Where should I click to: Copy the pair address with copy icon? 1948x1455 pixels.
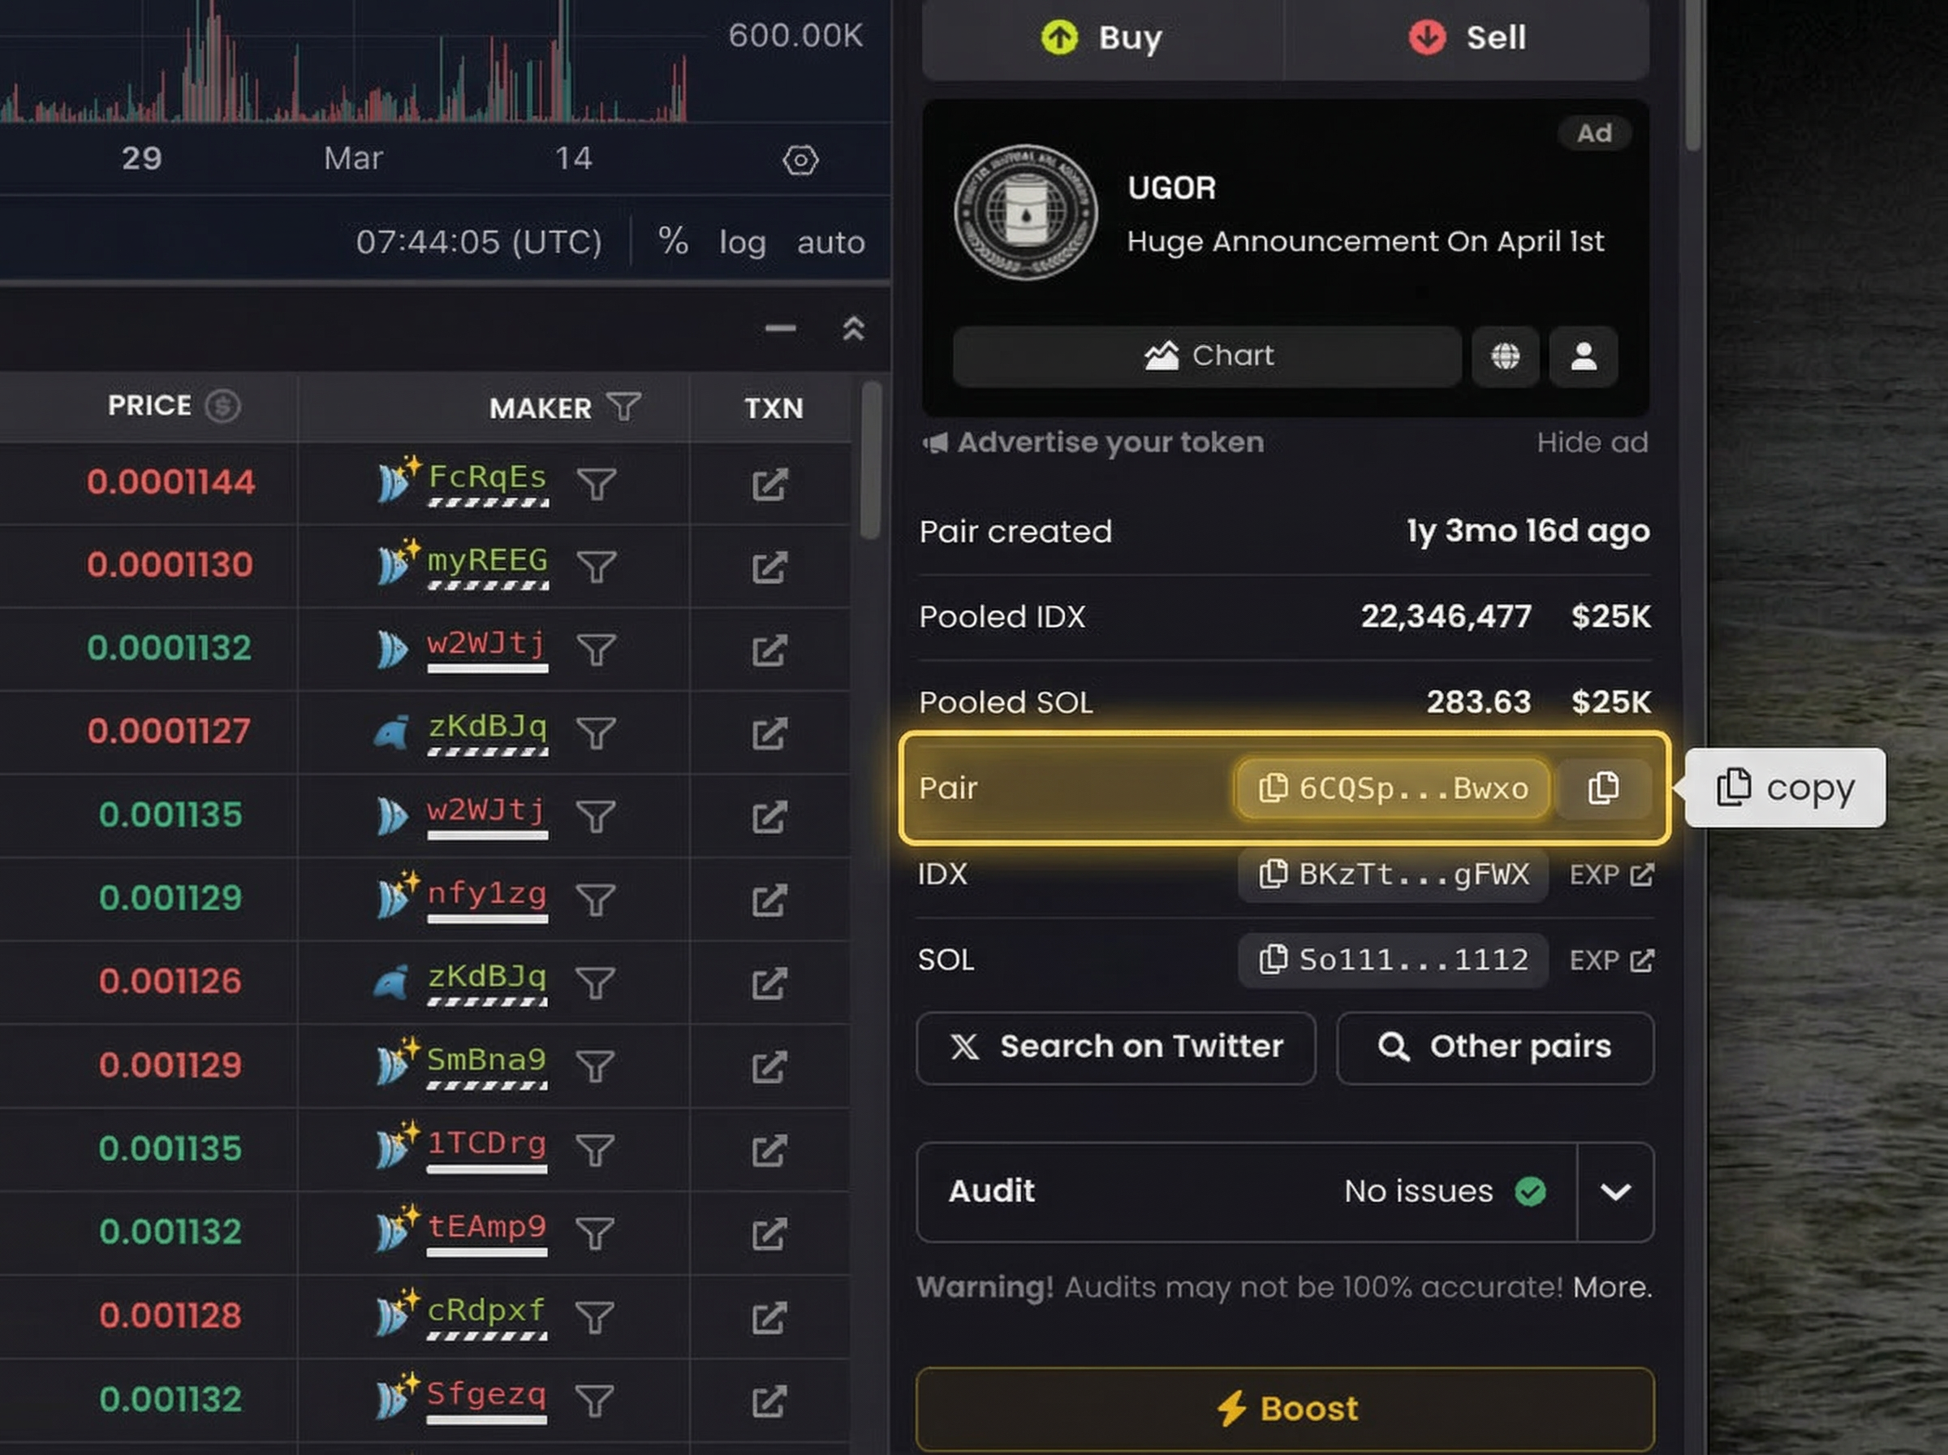[x=1603, y=788]
